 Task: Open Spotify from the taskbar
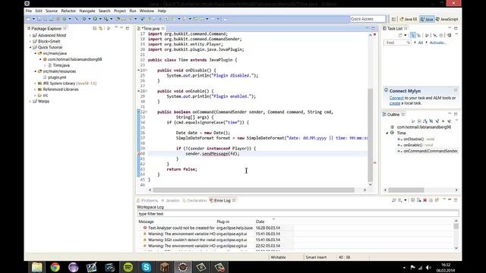pyautogui.click(x=128, y=267)
